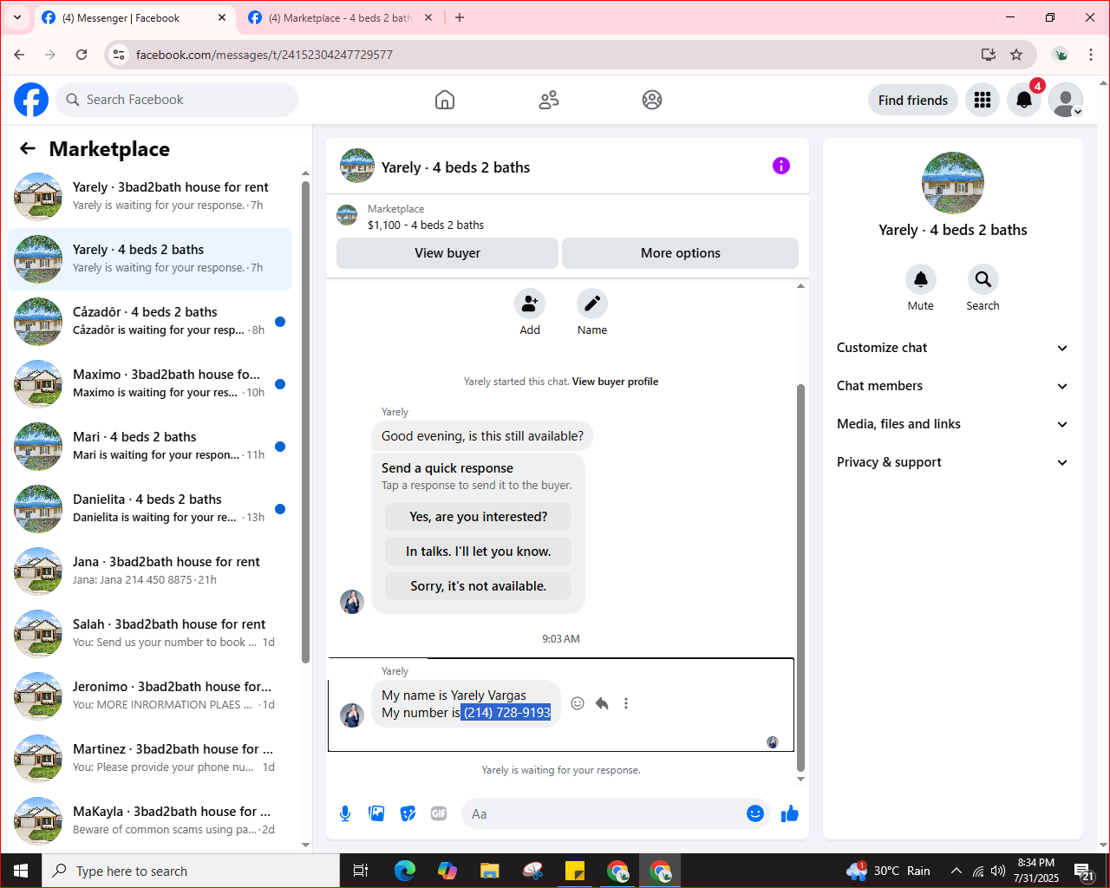React to Yarely's message with emoji
1110x888 pixels.
click(x=578, y=703)
